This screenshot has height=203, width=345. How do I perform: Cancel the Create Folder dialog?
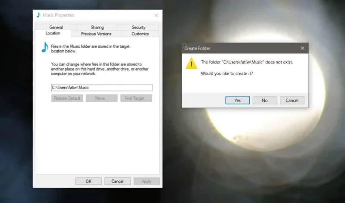(x=292, y=100)
